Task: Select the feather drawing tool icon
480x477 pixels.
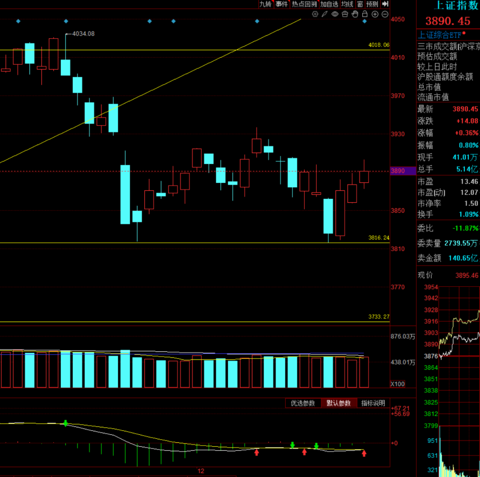Action: coord(325,14)
